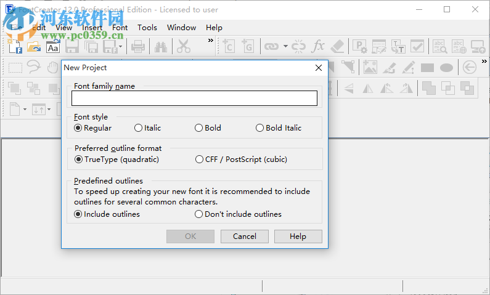
Task: Open the Tools menu
Action: point(147,28)
